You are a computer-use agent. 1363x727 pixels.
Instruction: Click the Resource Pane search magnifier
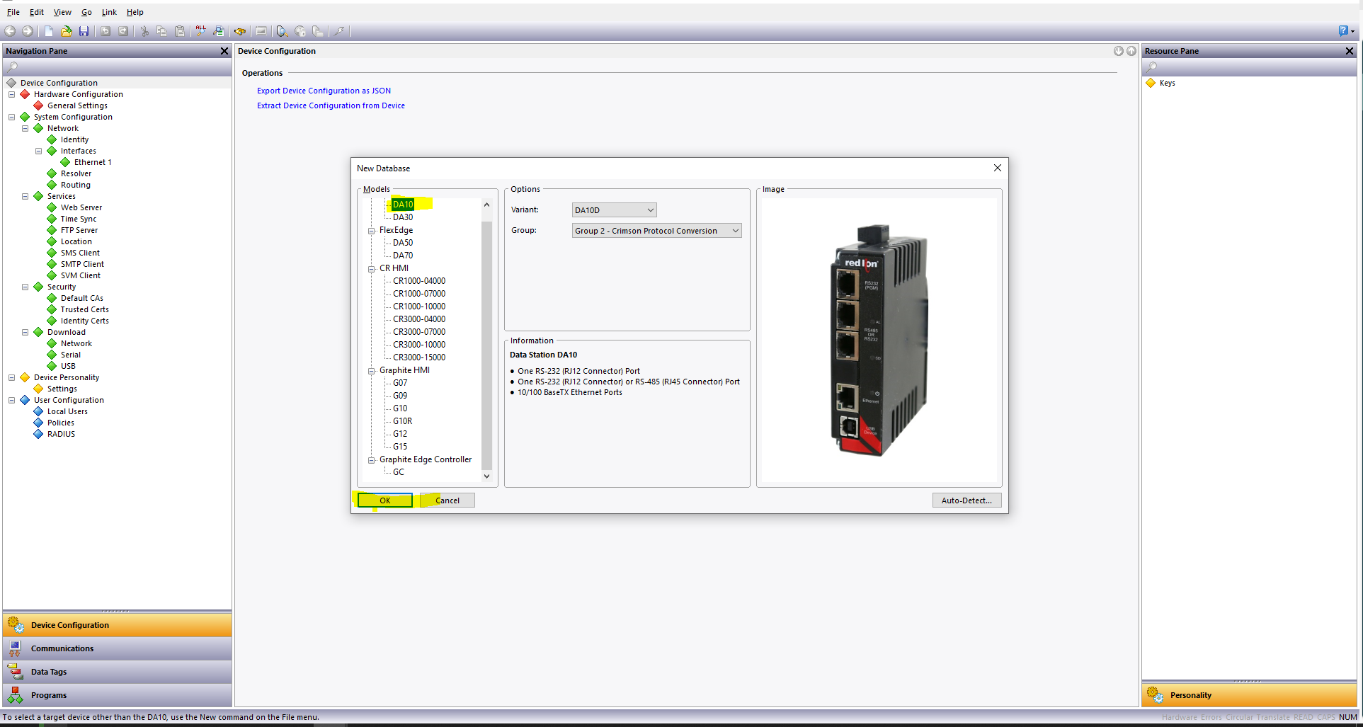click(1152, 67)
